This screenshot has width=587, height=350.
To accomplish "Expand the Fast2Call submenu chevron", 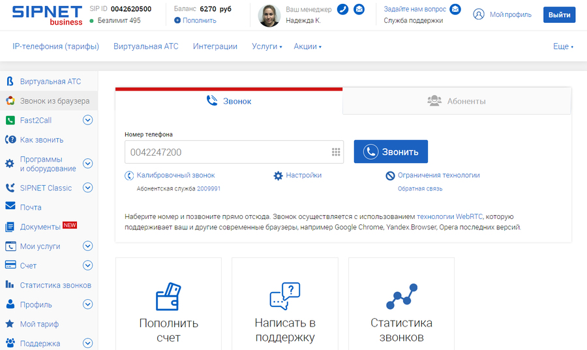I will [87, 120].
